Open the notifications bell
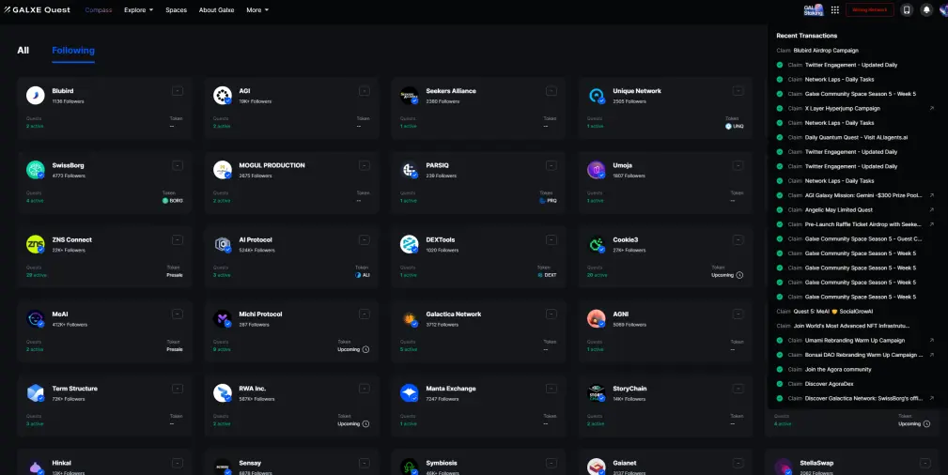Viewport: 948px width, 475px height. click(x=926, y=9)
